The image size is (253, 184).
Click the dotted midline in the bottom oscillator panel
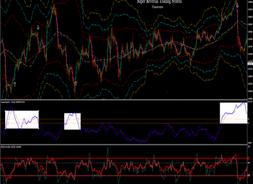pos(124,163)
